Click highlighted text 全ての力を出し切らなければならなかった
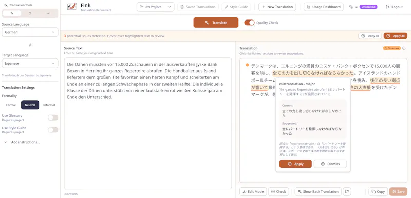This screenshot has height=198, width=411. coord(313,73)
